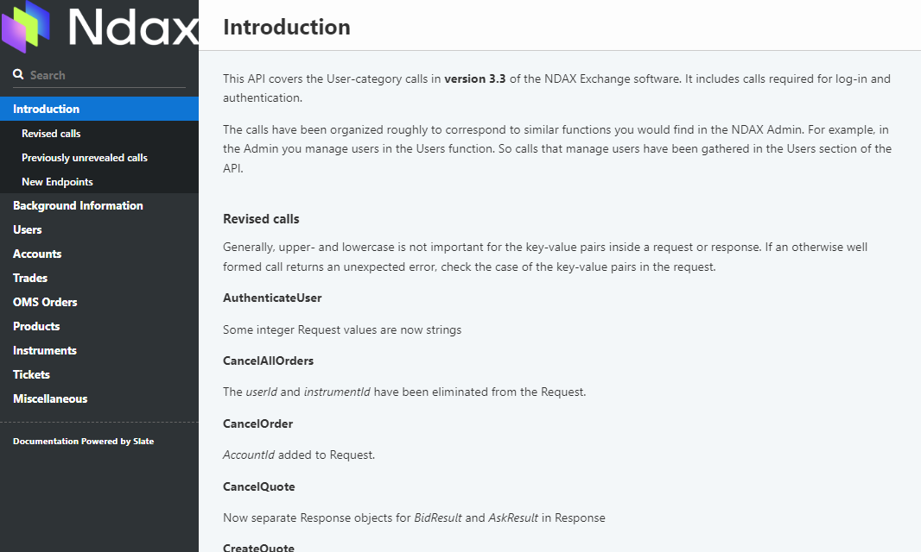Click the Introduction page heading
921x552 pixels.
pyautogui.click(x=287, y=28)
